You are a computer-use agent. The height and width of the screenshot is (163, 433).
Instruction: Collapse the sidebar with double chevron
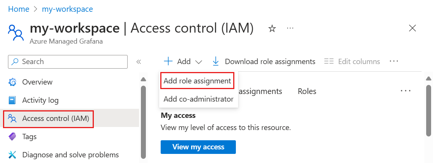pyautogui.click(x=139, y=62)
